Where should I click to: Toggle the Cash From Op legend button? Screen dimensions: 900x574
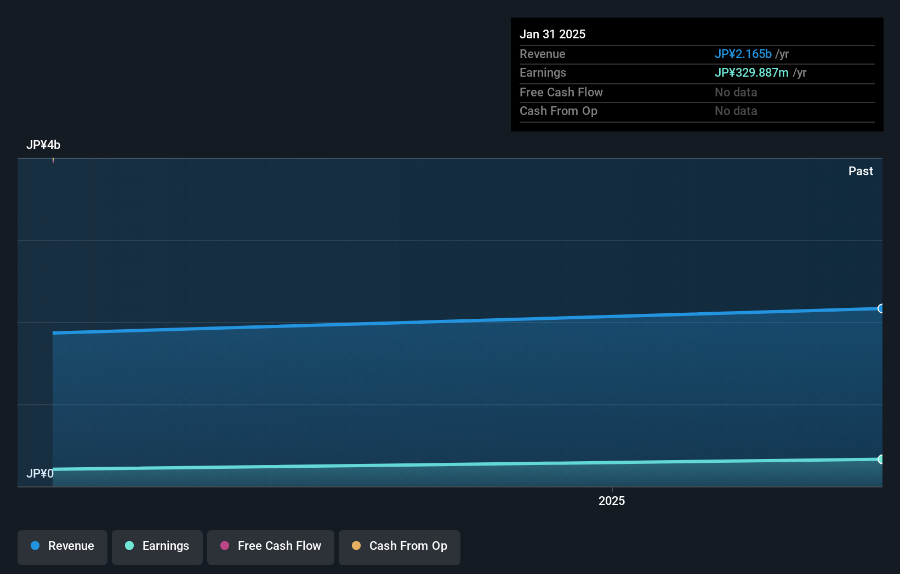click(x=400, y=547)
